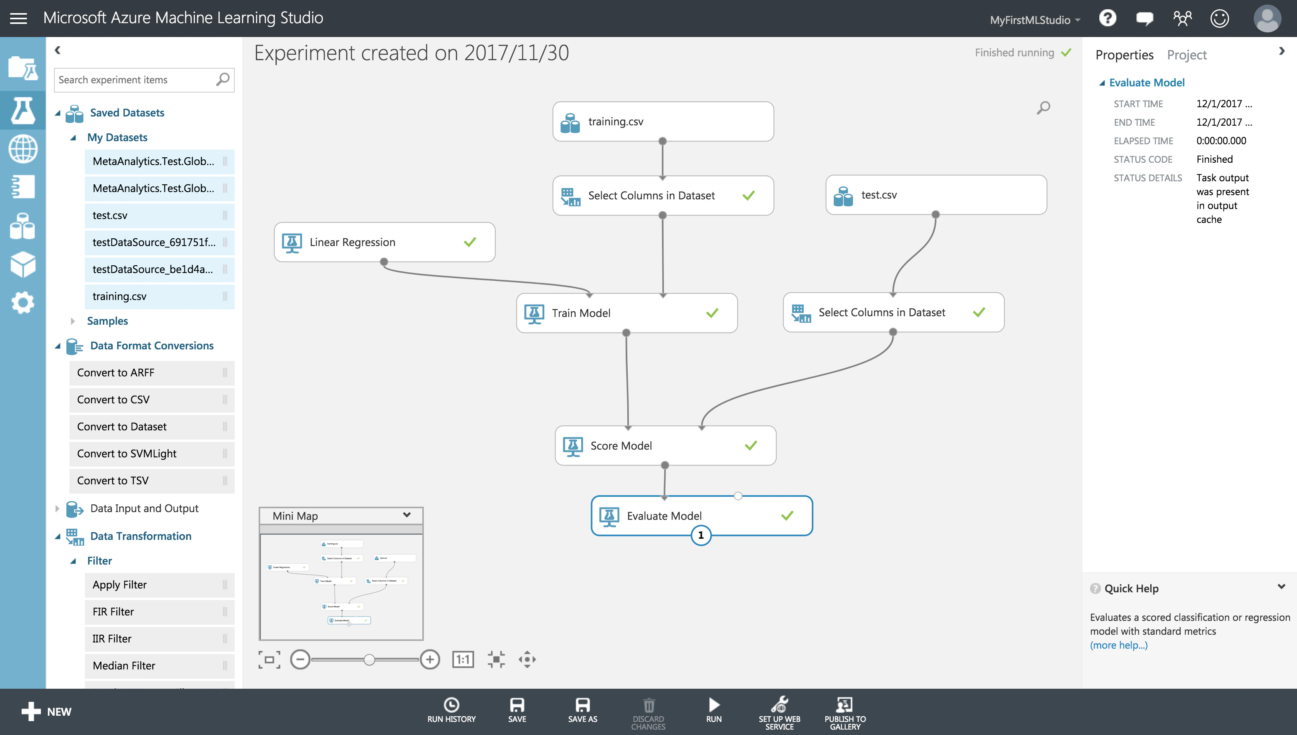Expand the Data Input and Output node
The height and width of the screenshot is (735, 1297).
(x=57, y=509)
